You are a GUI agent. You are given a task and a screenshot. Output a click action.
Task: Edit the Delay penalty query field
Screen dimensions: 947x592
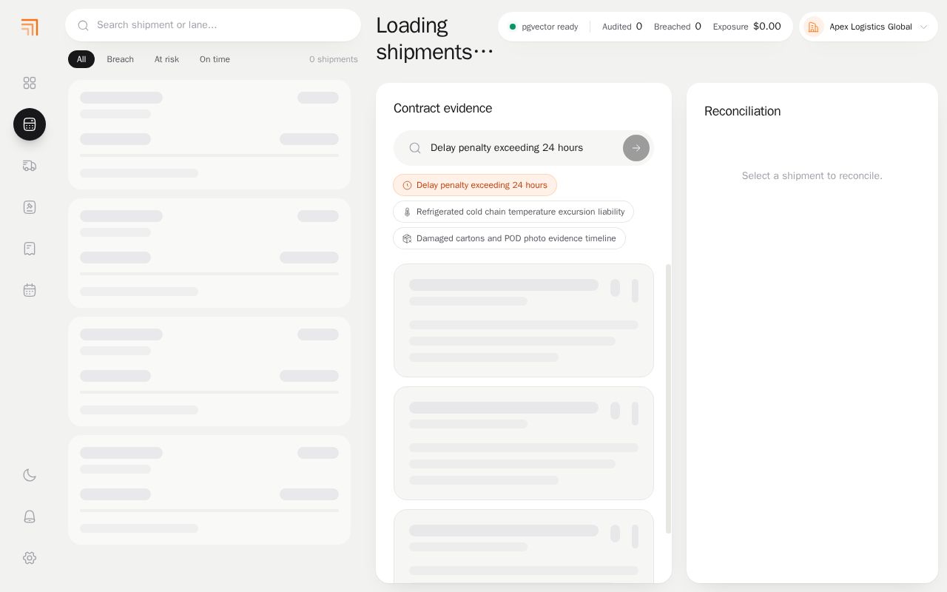coord(524,148)
